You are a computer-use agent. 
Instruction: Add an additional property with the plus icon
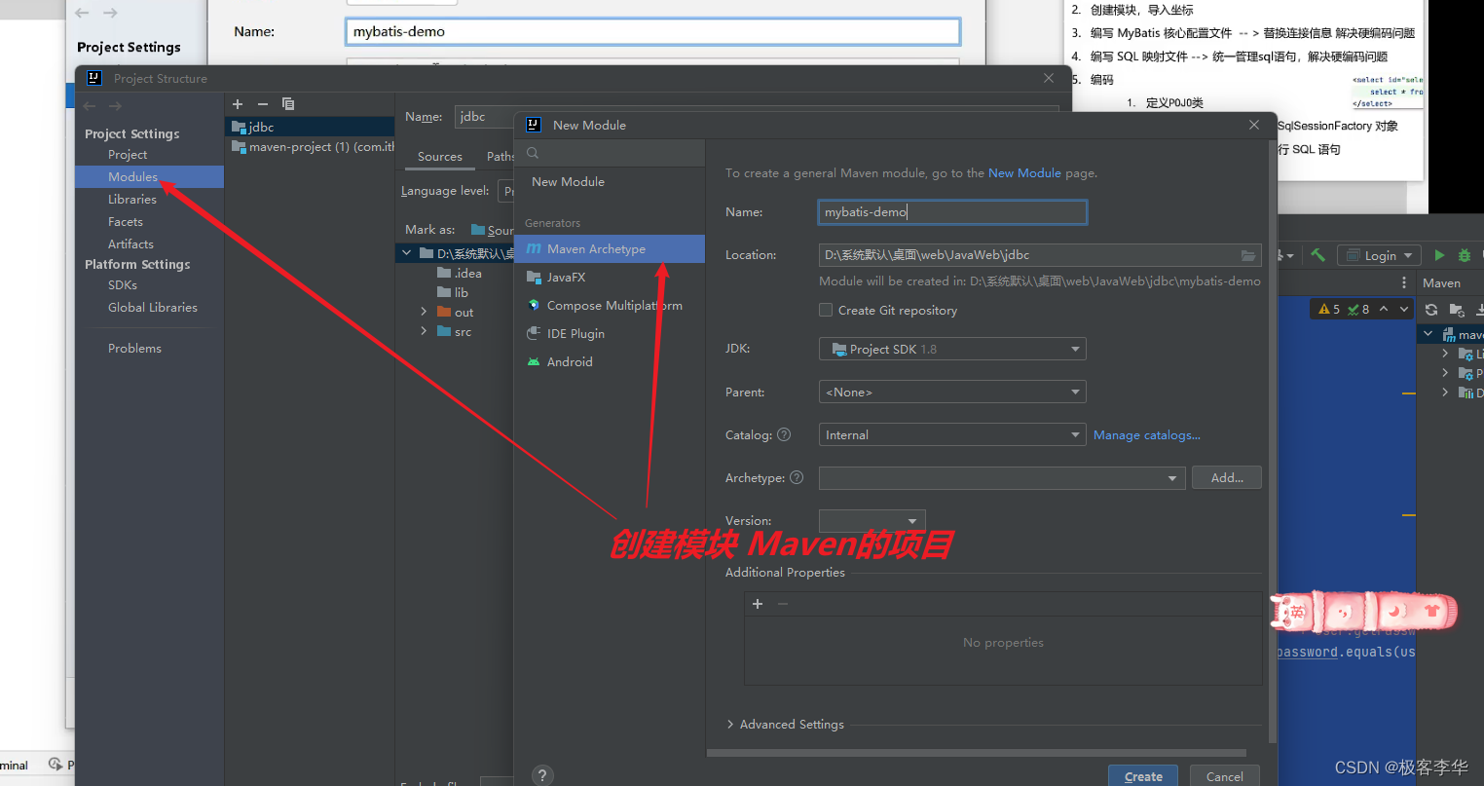(758, 604)
